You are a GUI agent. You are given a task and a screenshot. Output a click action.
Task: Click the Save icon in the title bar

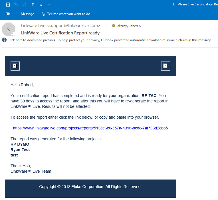8,5
